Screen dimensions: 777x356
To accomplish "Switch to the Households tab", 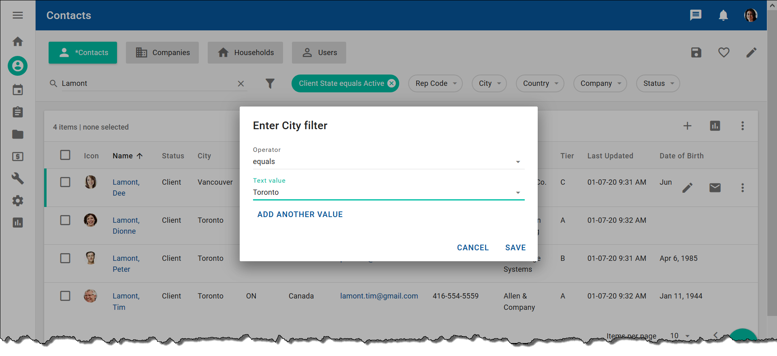I will [x=245, y=53].
